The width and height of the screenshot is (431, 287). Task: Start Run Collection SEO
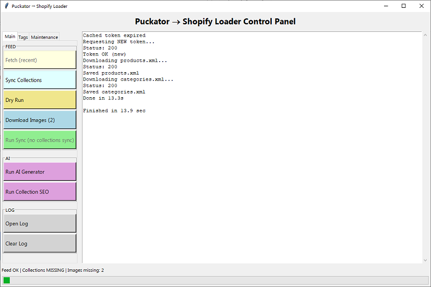(40, 192)
